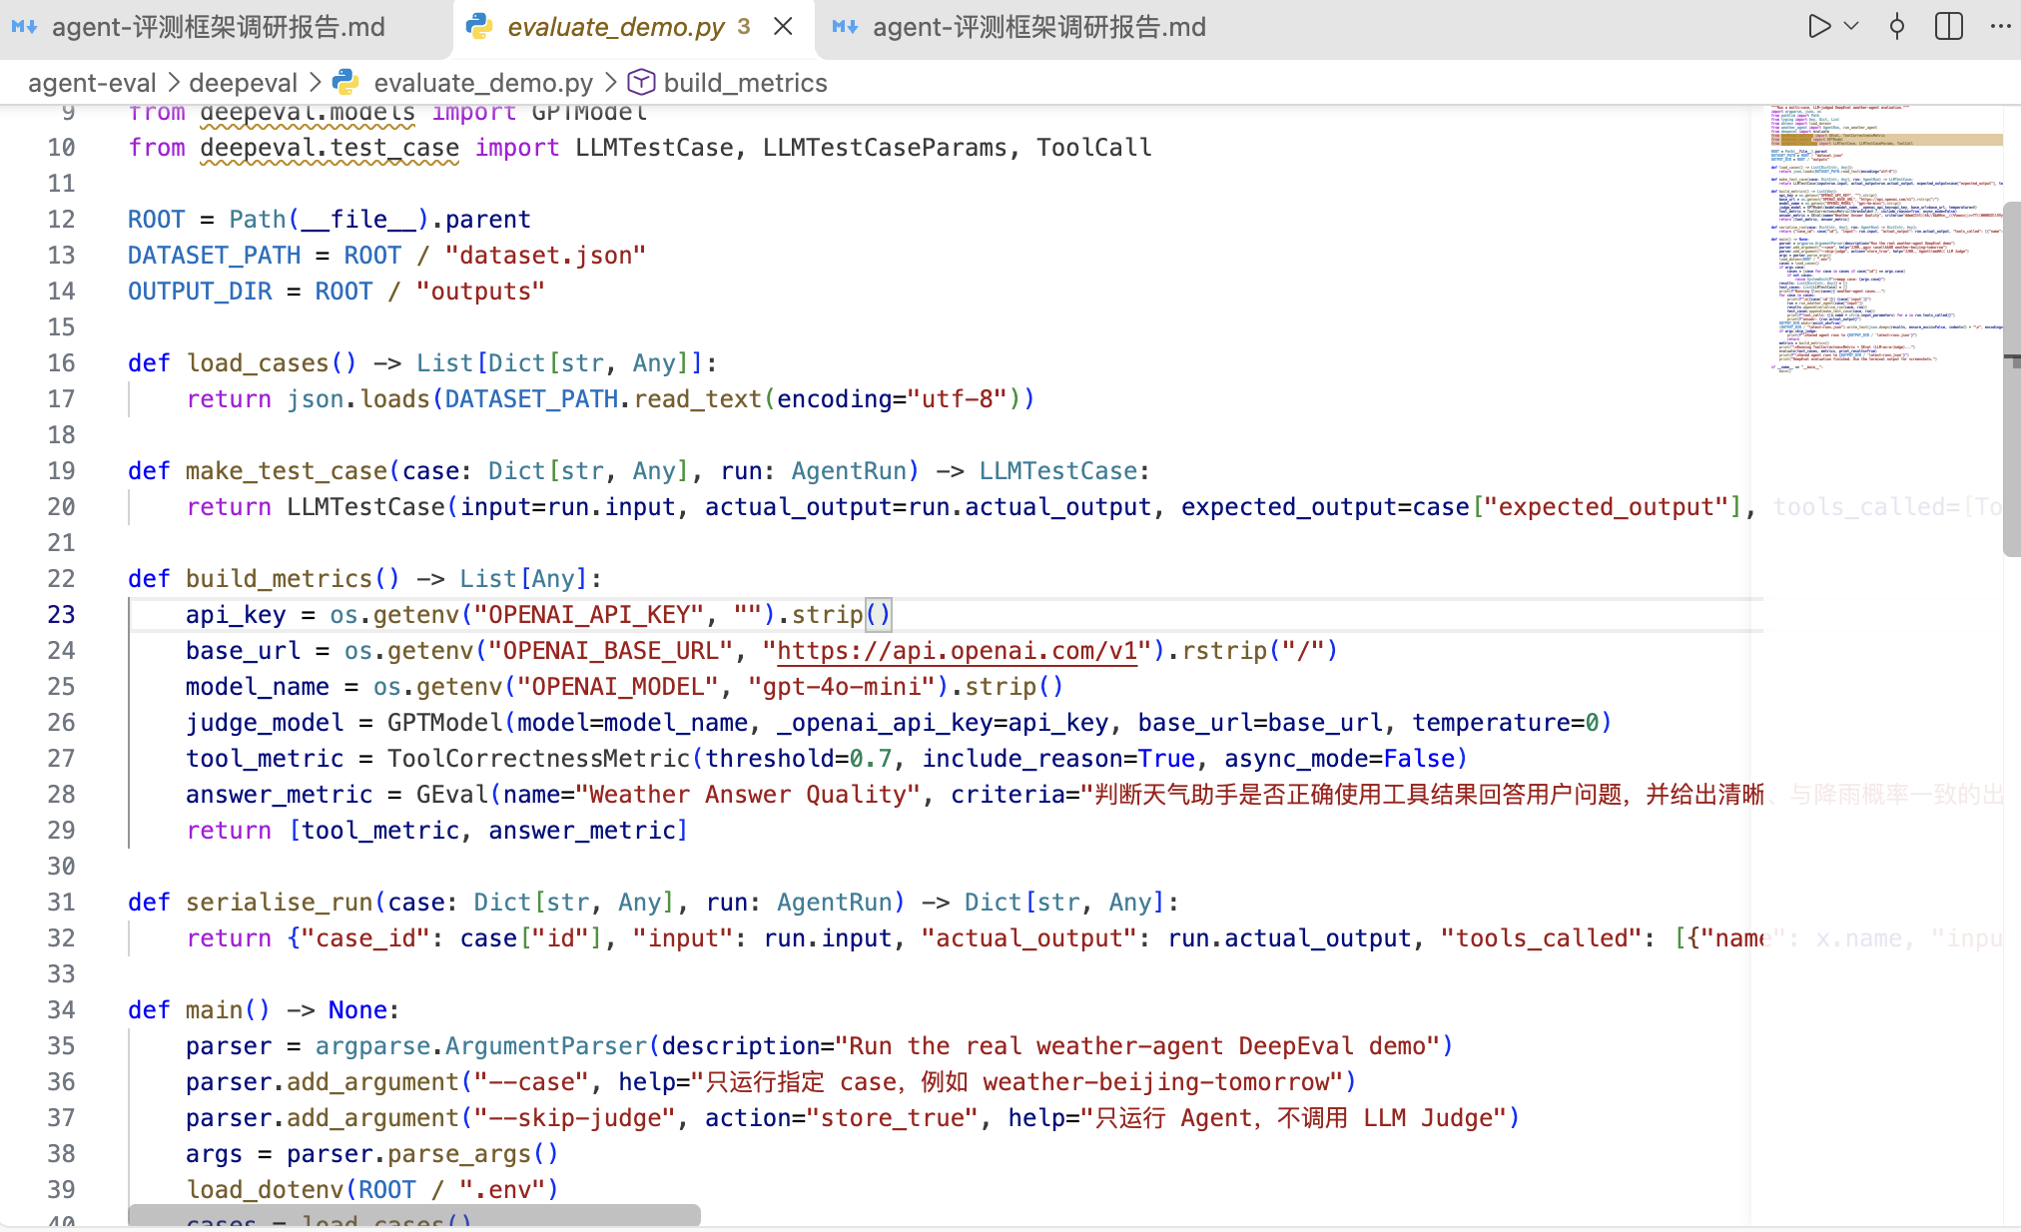Click markdown icon on last tab

pos(845,27)
